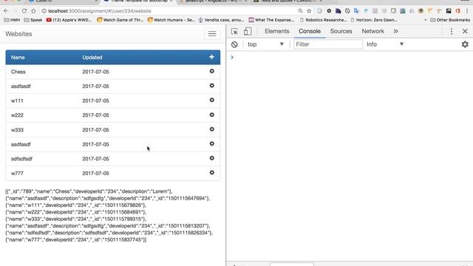Open the Watch Humans bookmark

tap(171, 20)
